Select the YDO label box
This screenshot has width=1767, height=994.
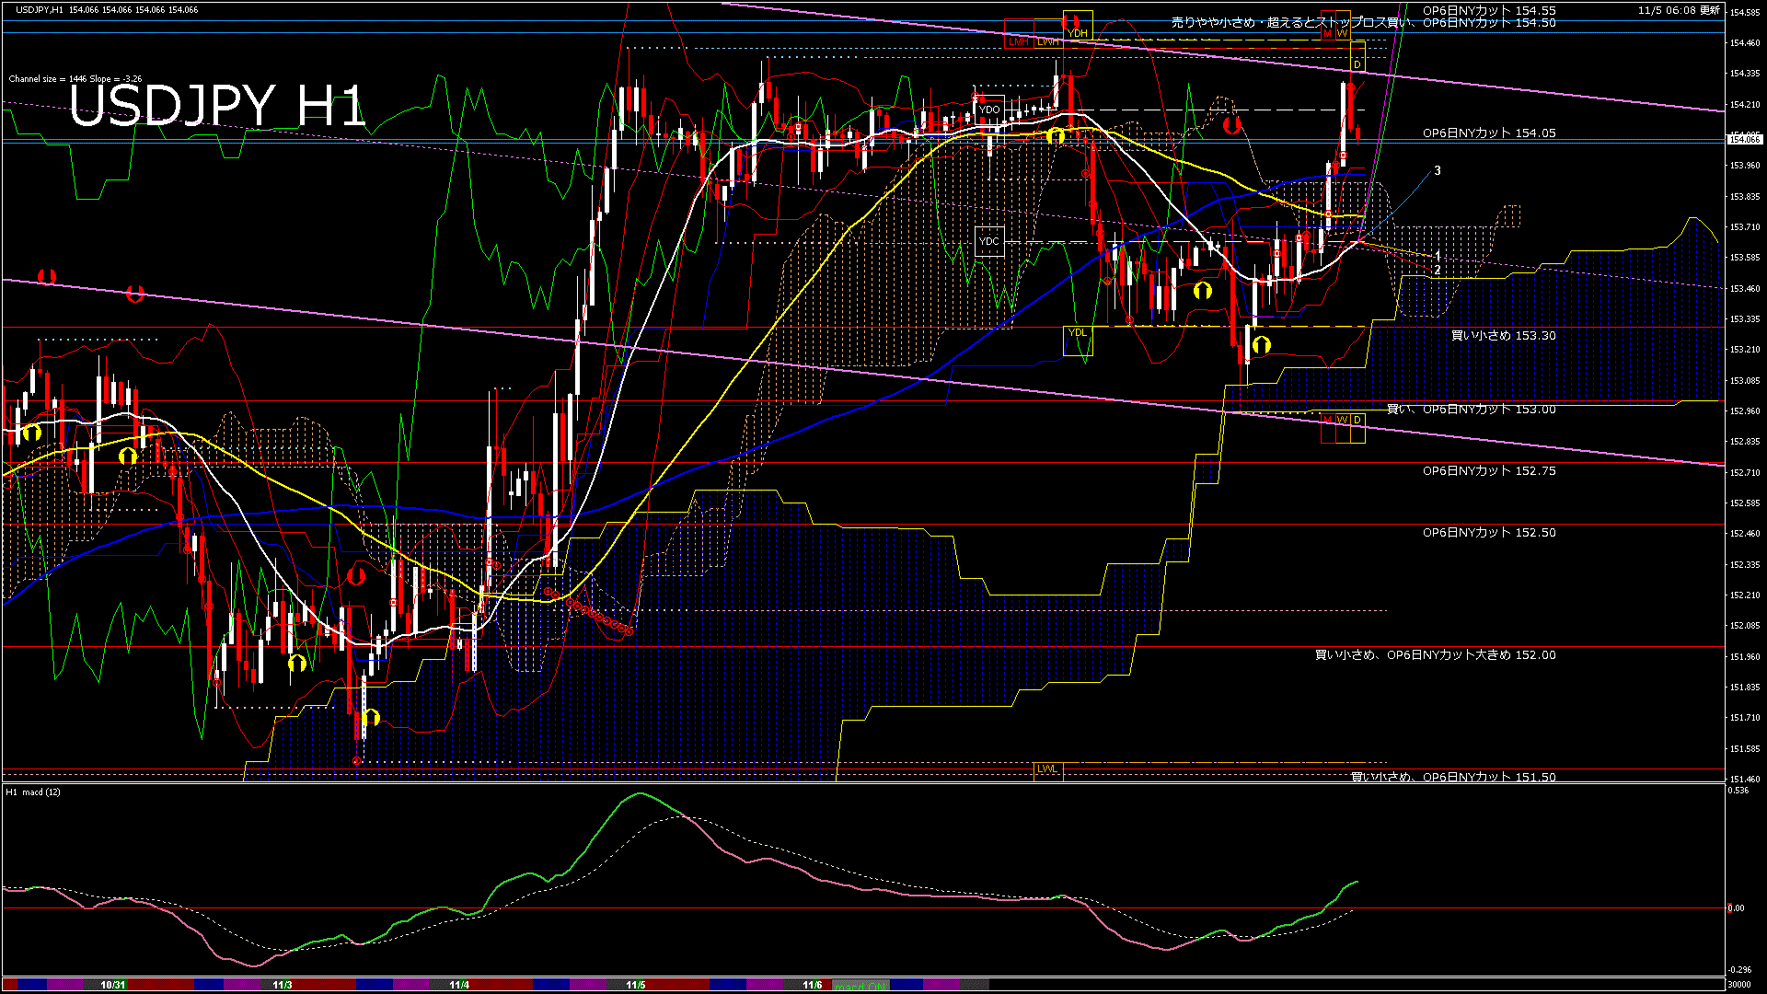click(x=989, y=110)
